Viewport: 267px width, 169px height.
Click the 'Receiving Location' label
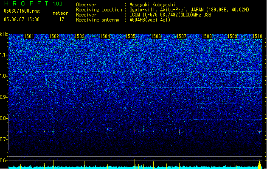point(99,10)
